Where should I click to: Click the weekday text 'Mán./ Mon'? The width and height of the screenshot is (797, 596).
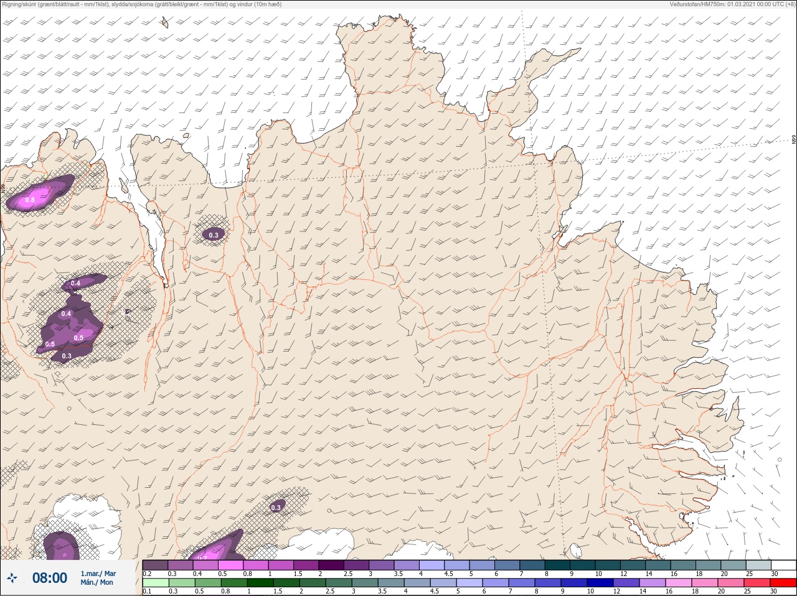pos(97,582)
